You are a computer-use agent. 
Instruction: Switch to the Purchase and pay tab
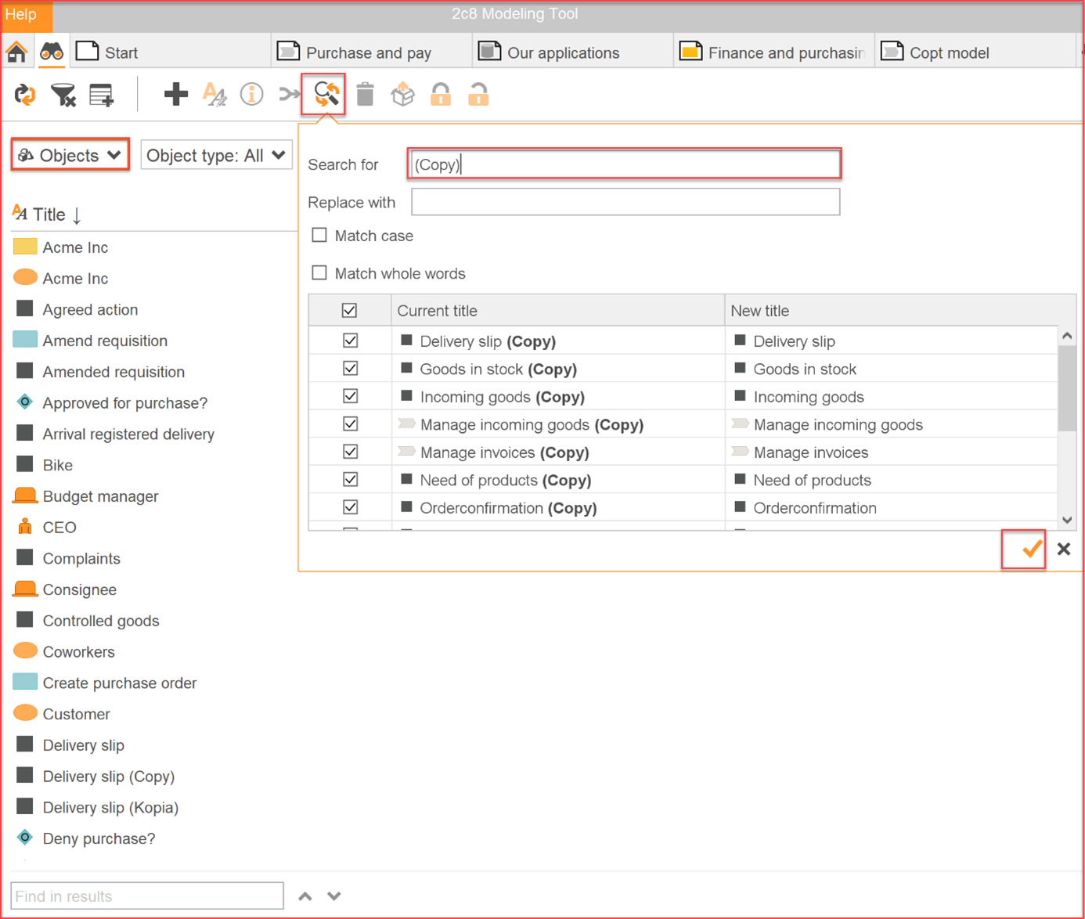372,52
